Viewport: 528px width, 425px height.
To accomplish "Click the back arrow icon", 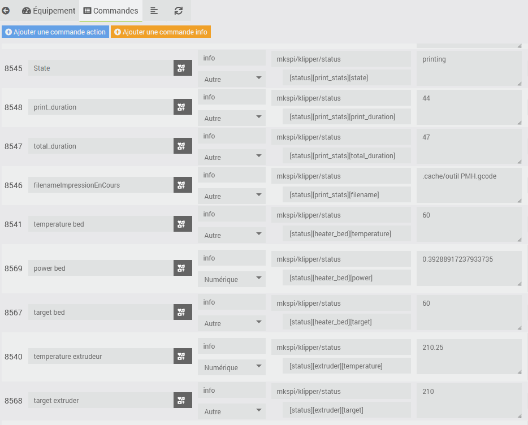I will click(6, 11).
